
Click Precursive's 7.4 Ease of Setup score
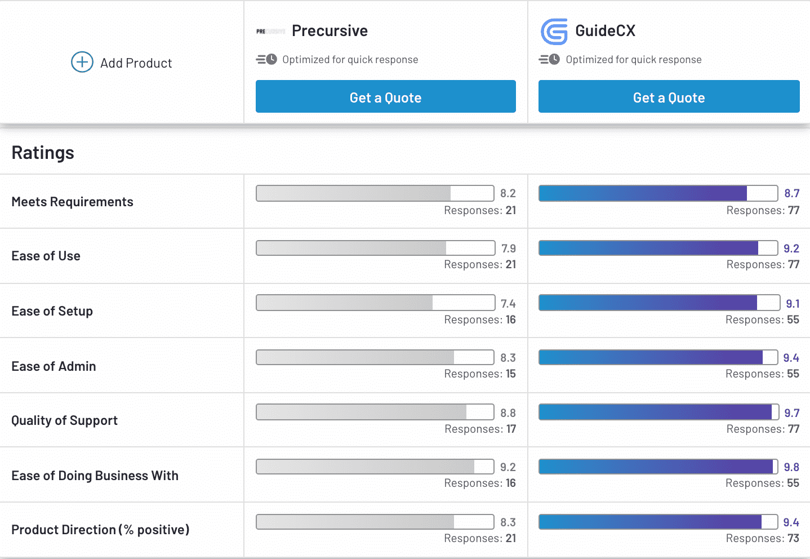508,304
